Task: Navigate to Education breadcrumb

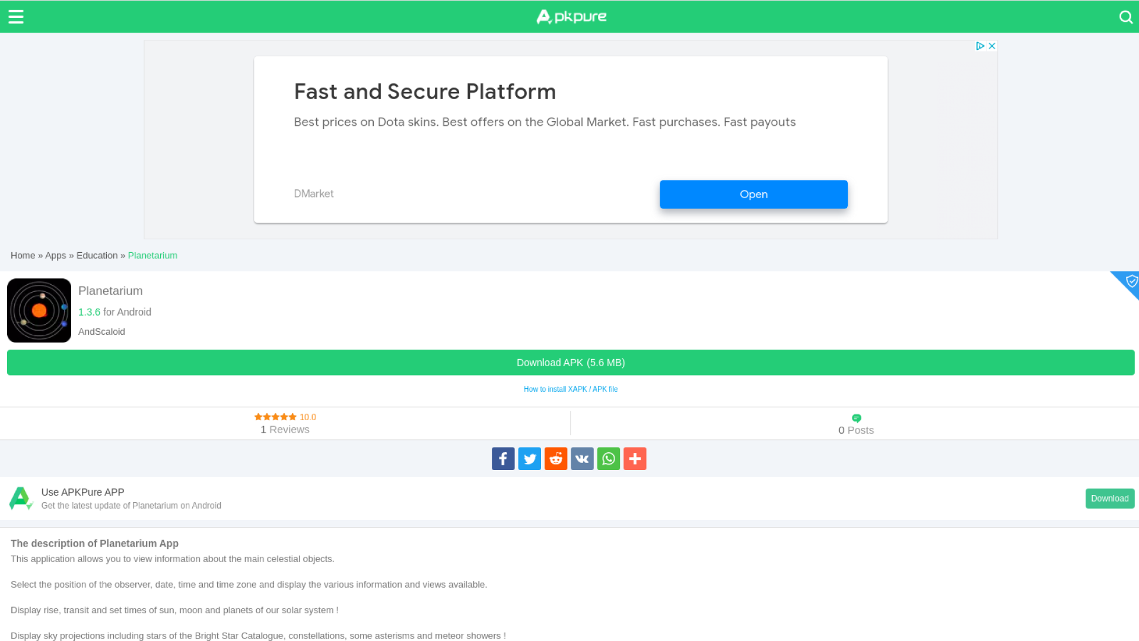Action: pyautogui.click(x=97, y=256)
